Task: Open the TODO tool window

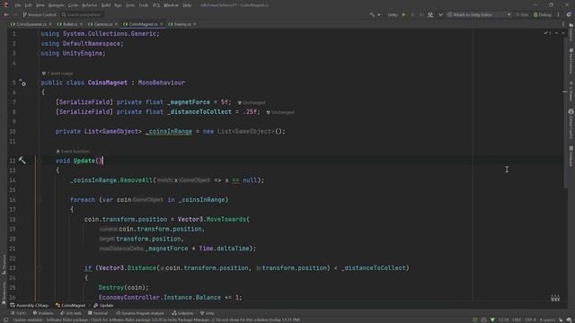Action: pos(19,313)
